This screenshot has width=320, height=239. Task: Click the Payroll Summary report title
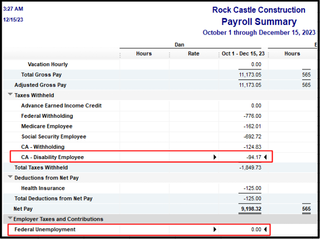pyautogui.click(x=259, y=22)
